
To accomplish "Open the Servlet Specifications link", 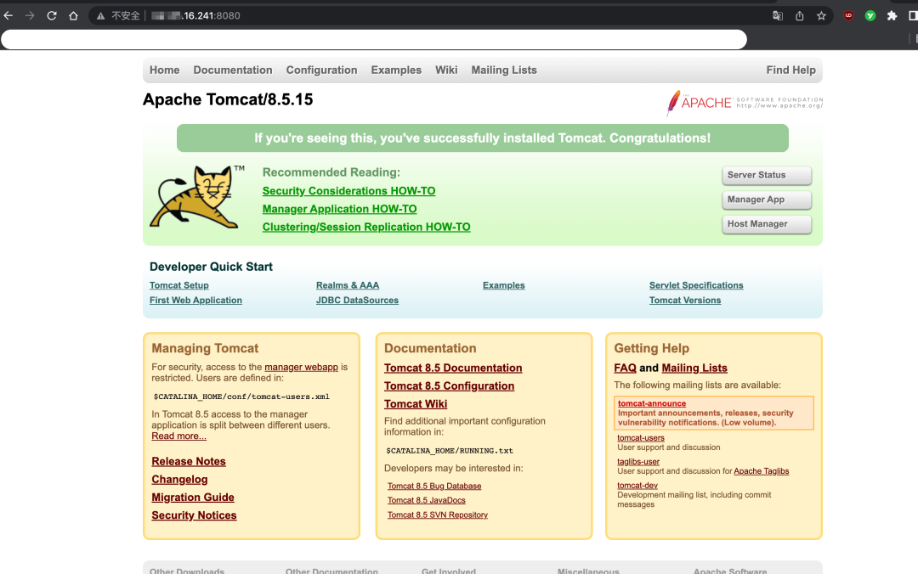I will 696,285.
